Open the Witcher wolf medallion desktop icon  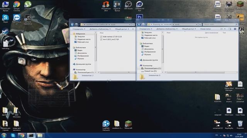pyautogui.click(x=229, y=6)
